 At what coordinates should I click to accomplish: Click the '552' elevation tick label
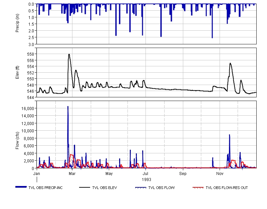click(31, 73)
